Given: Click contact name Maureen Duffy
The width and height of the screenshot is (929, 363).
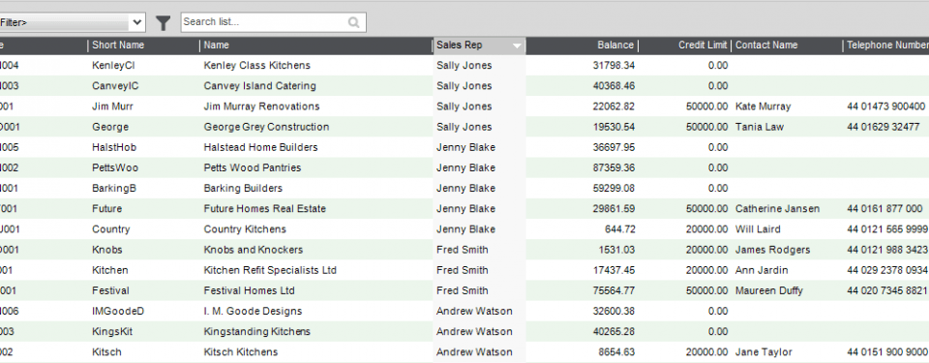Looking at the screenshot, I should 769,290.
